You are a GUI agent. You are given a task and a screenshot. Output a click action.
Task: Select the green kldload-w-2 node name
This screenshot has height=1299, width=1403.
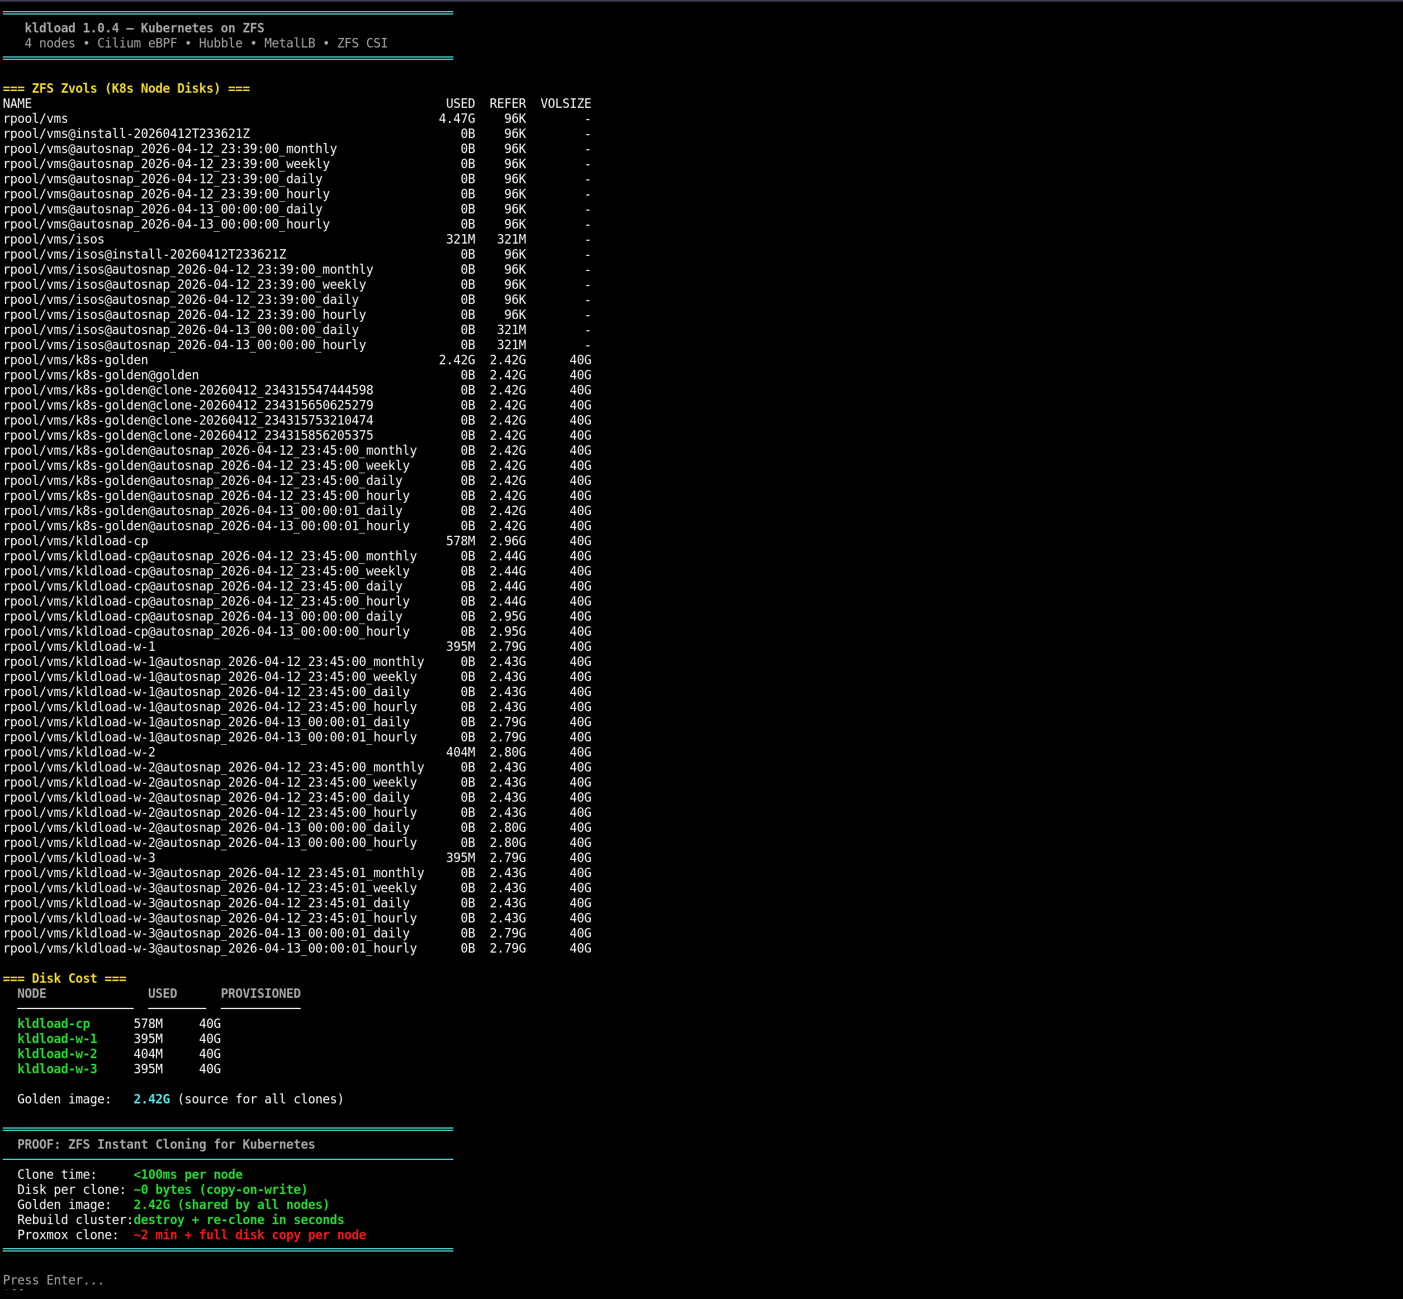click(x=58, y=1054)
